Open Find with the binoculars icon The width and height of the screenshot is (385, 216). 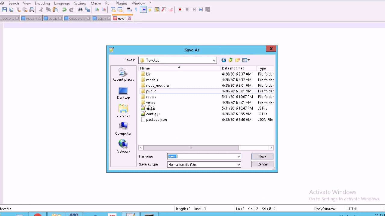(80, 10)
